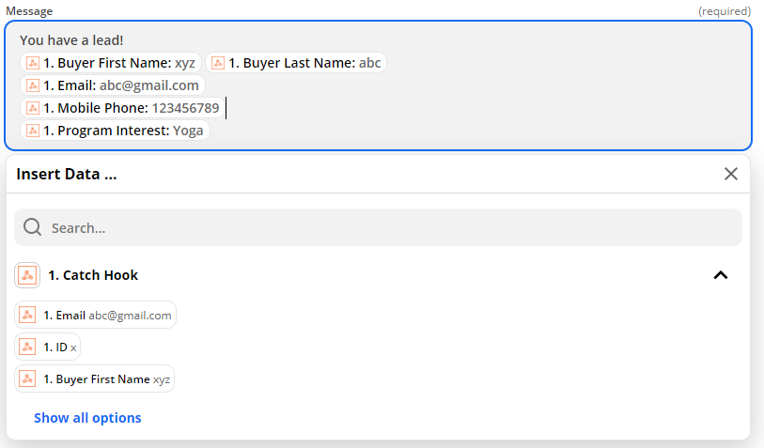764x448 pixels.
Task: Click the Mobile Phone pill webhook icon
Action: pyautogui.click(x=33, y=108)
